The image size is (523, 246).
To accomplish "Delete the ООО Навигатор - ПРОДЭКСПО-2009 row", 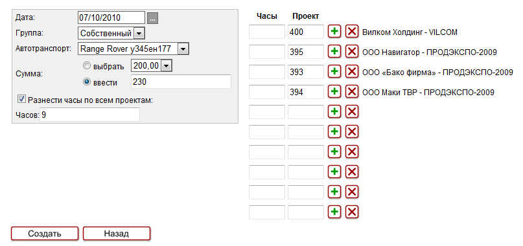I will pyautogui.click(x=351, y=52).
